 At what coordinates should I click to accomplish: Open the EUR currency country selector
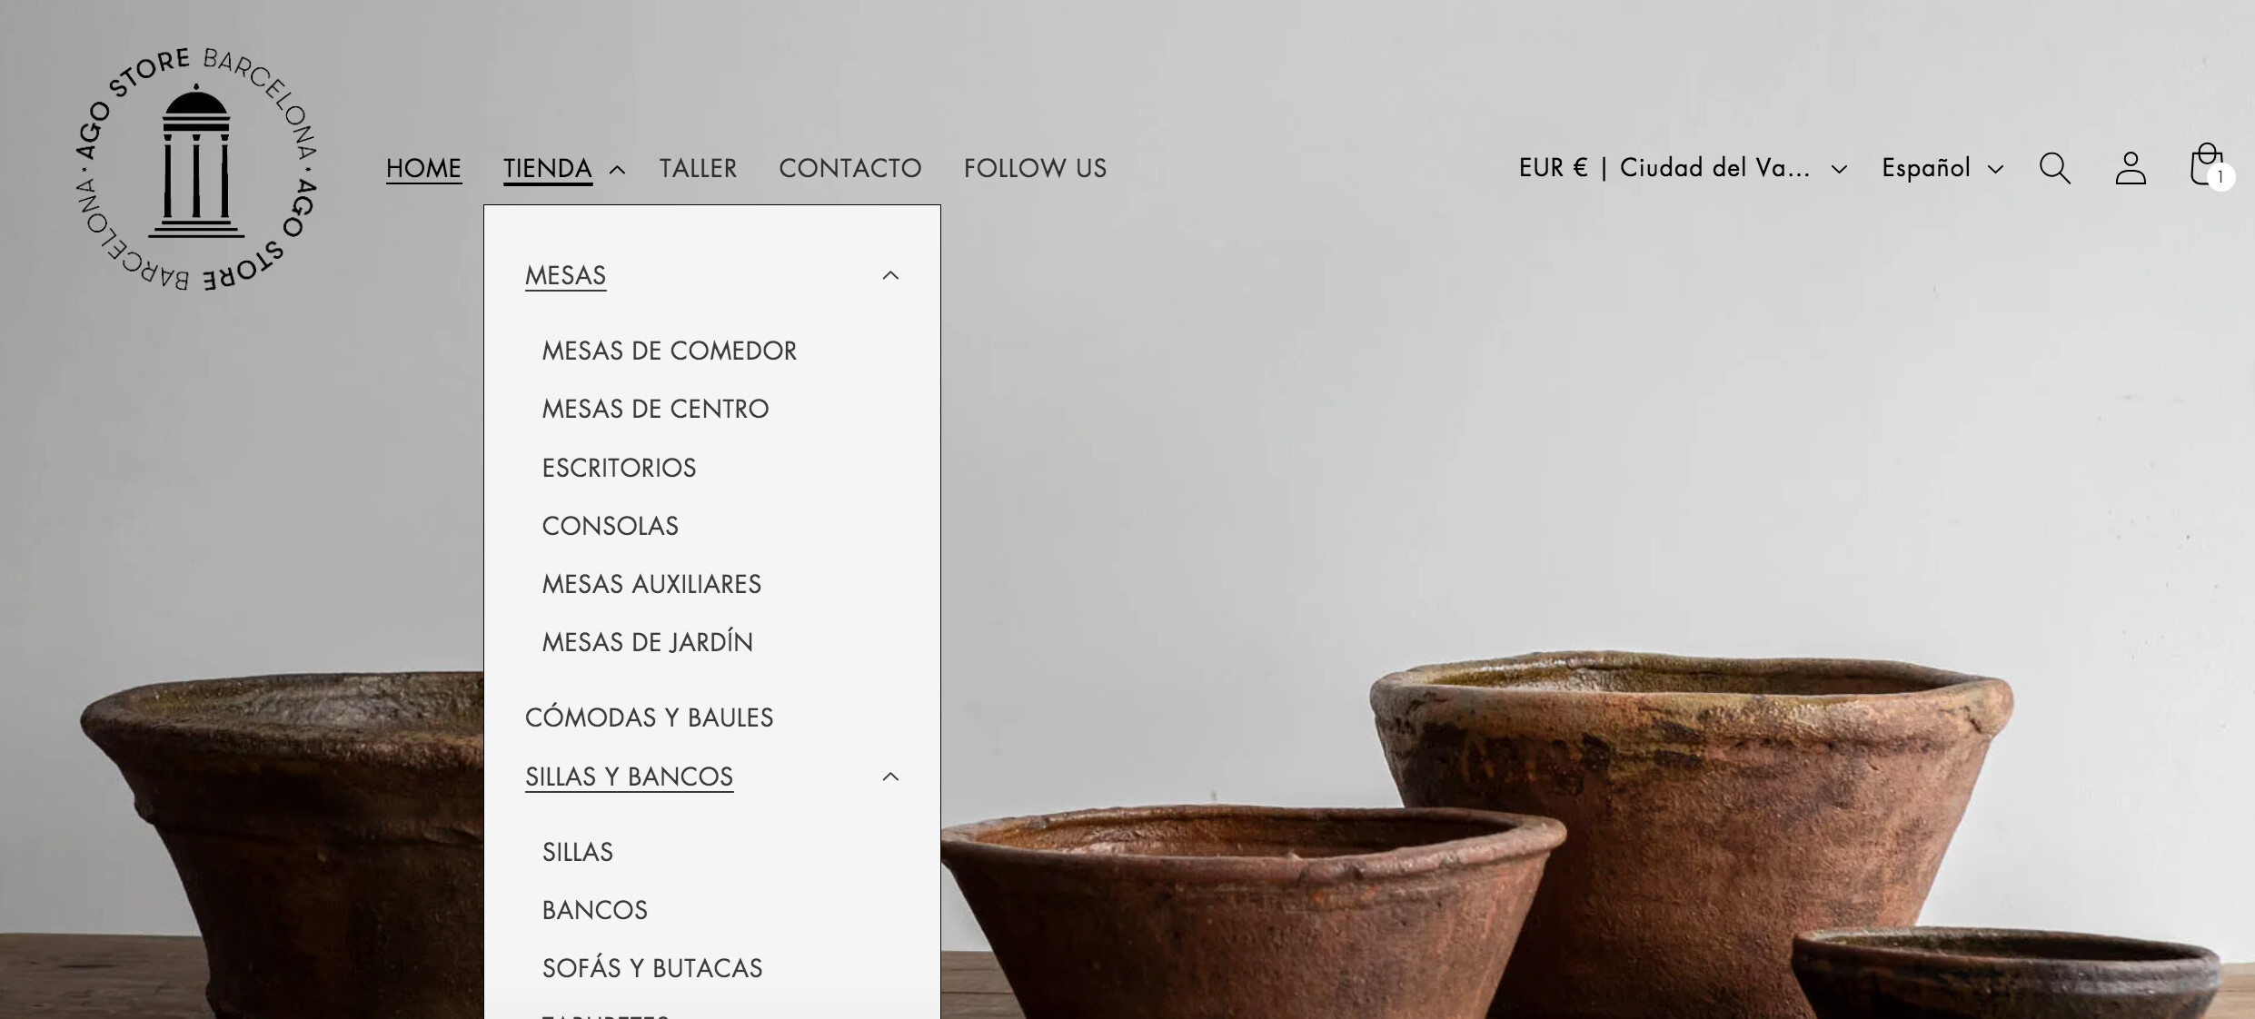(1683, 168)
